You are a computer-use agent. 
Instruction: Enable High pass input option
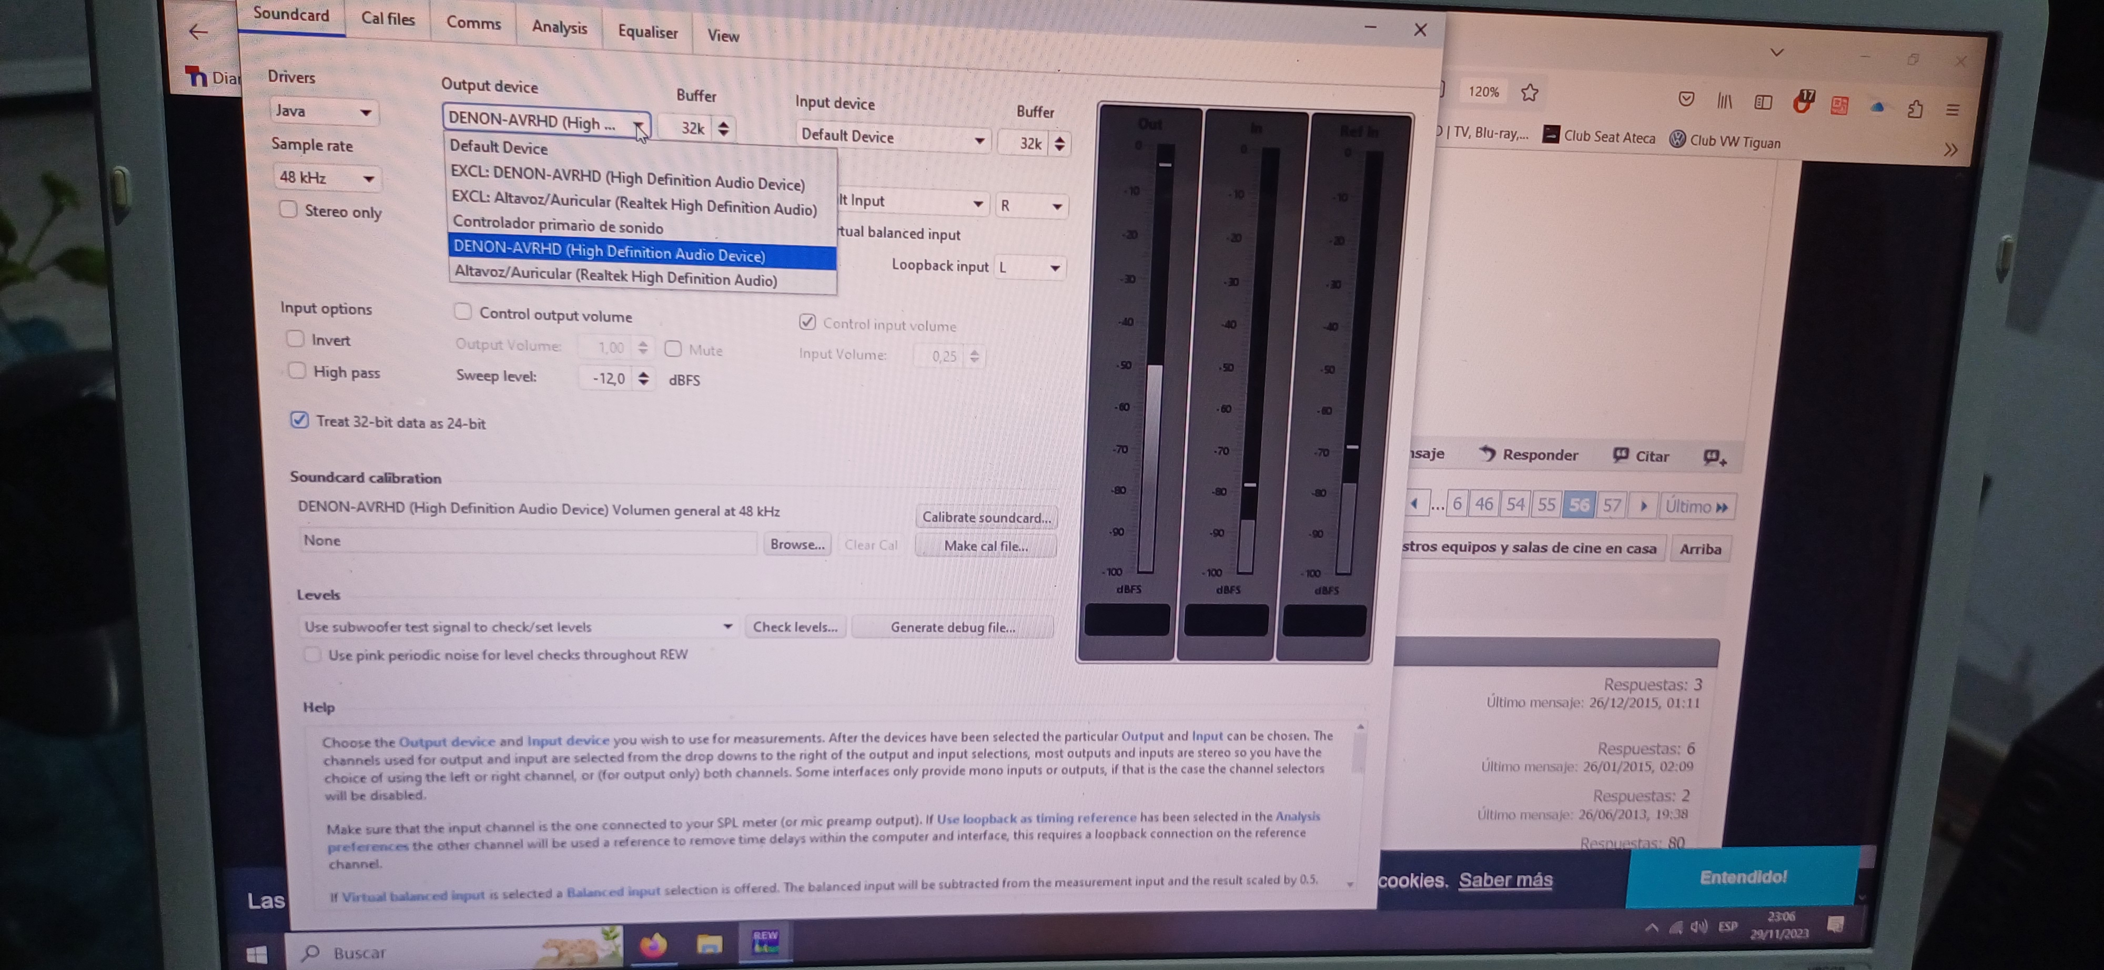tap(297, 370)
